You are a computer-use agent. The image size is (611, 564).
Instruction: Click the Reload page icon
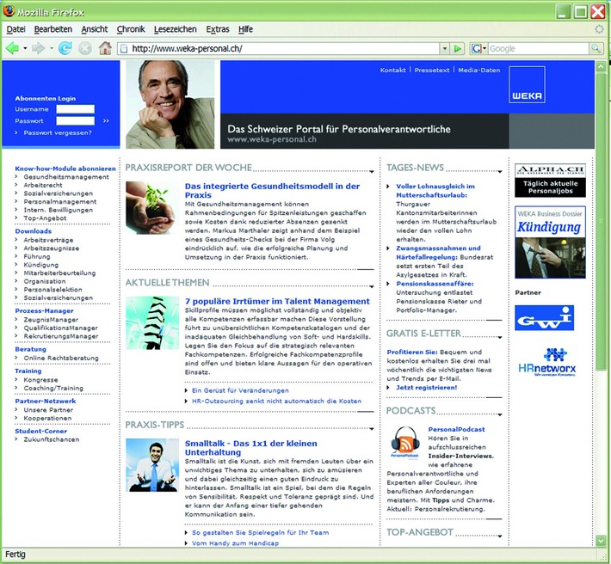pyautogui.click(x=65, y=48)
